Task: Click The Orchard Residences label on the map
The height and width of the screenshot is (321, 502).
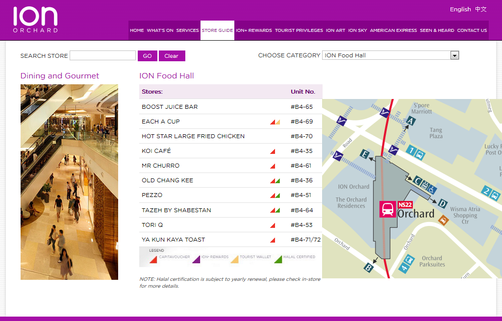Action: pos(351,202)
